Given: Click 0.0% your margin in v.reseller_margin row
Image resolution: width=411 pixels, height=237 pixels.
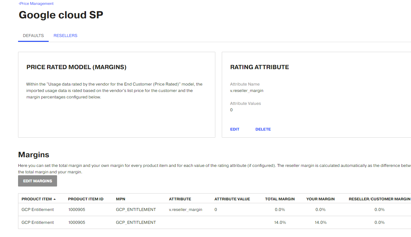Looking at the screenshot, I should click(x=321, y=210).
